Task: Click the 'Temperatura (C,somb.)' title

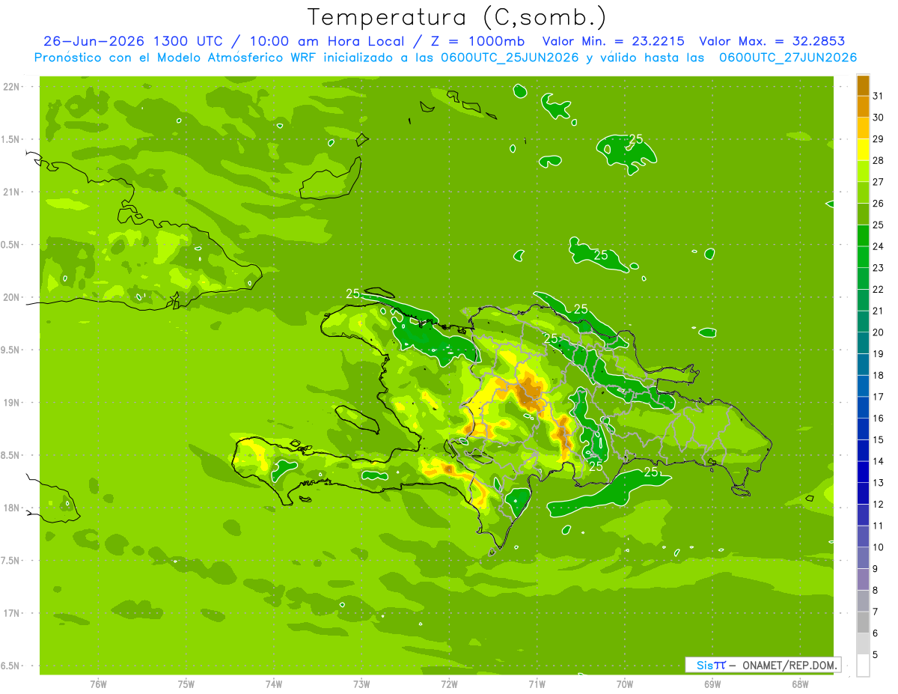Action: click(456, 18)
